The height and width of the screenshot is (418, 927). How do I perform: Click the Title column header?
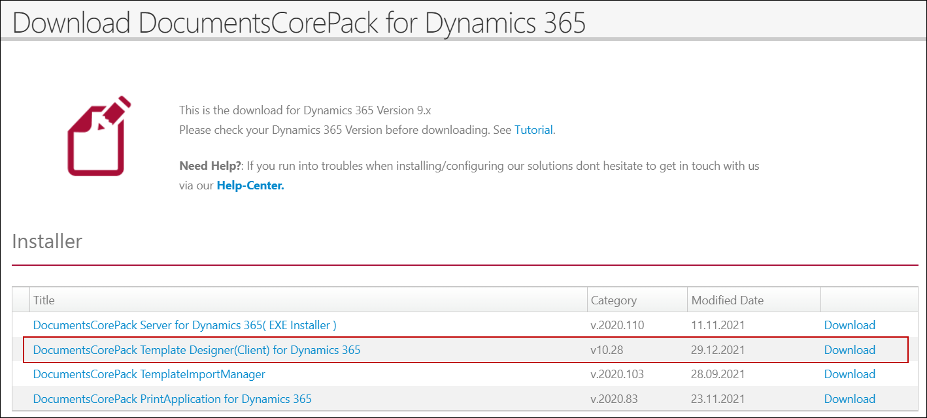(x=44, y=300)
